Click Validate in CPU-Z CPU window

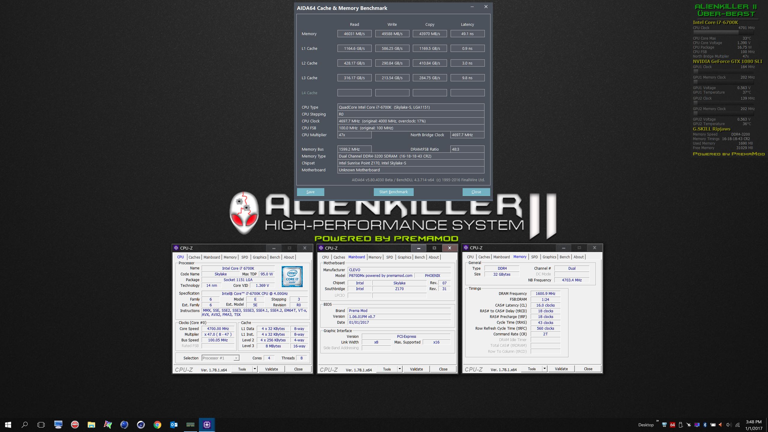pos(271,369)
